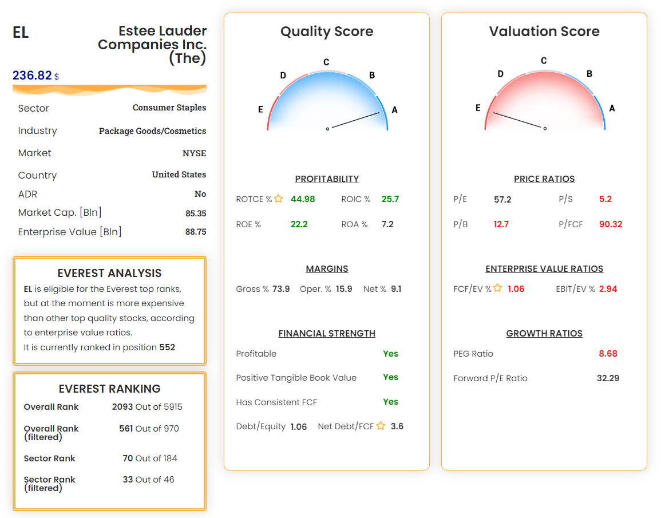This screenshot has height=518, width=661.
Task: Click the EVEREST ANALYSIS box heading
Action: point(110,273)
